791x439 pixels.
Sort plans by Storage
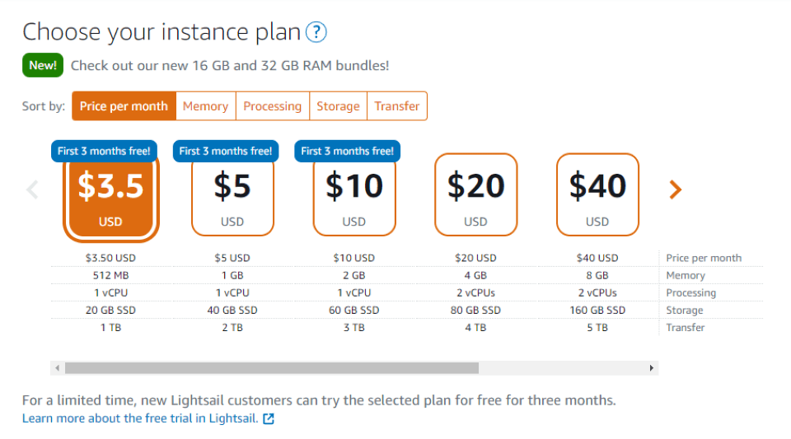(x=338, y=106)
